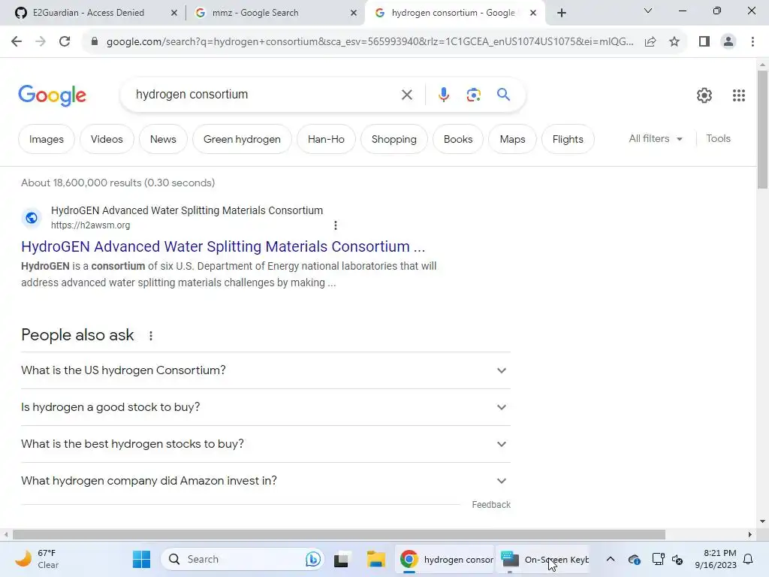This screenshot has width=769, height=577.
Task: Share this page using the share icon
Action: [650, 42]
